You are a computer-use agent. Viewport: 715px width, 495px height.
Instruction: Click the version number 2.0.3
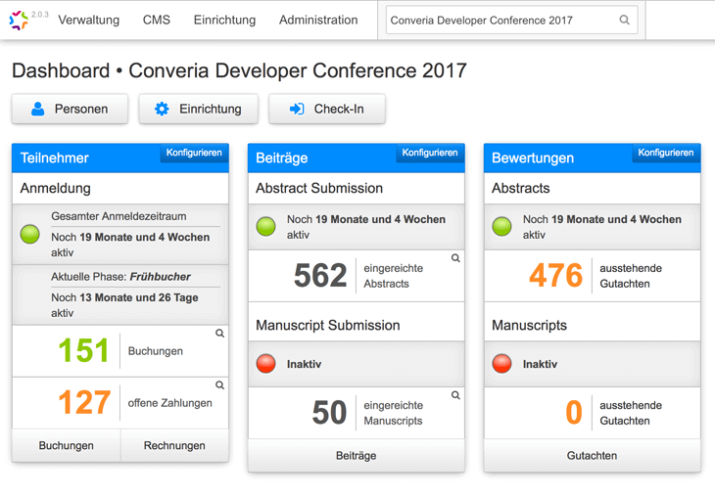click(x=40, y=15)
